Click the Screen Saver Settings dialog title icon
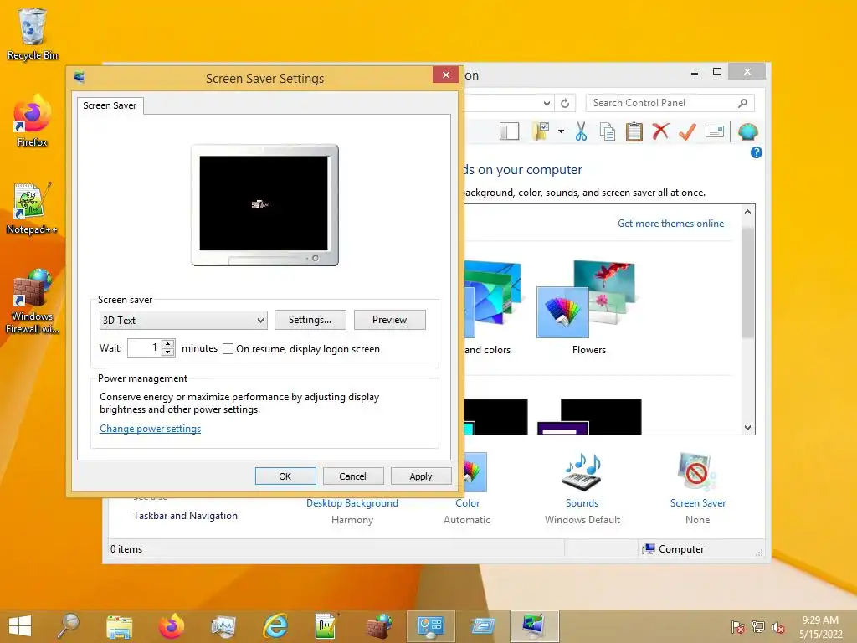 click(80, 77)
